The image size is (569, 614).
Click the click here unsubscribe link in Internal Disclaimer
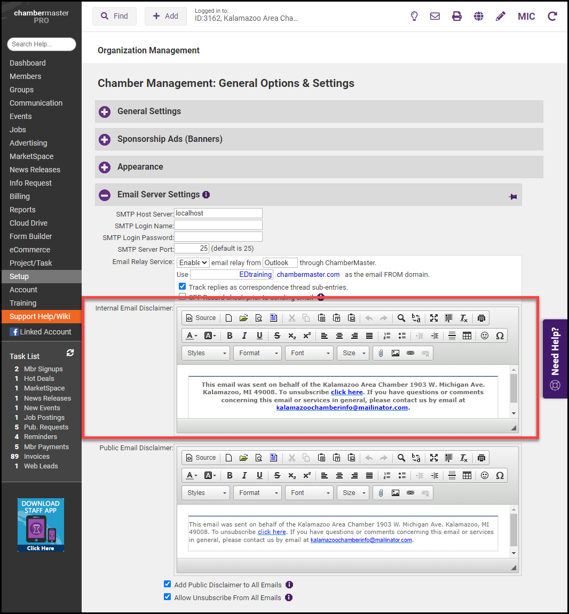[346, 392]
